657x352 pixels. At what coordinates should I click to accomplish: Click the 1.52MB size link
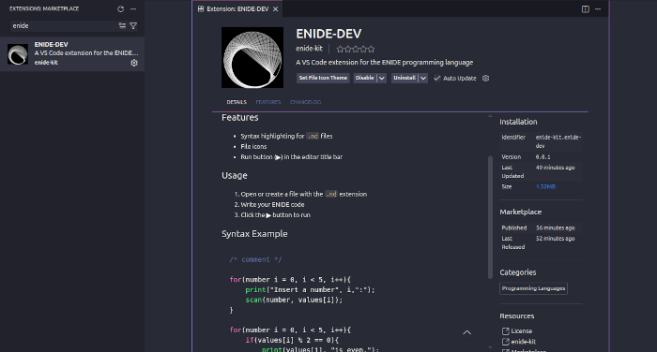pyautogui.click(x=545, y=187)
